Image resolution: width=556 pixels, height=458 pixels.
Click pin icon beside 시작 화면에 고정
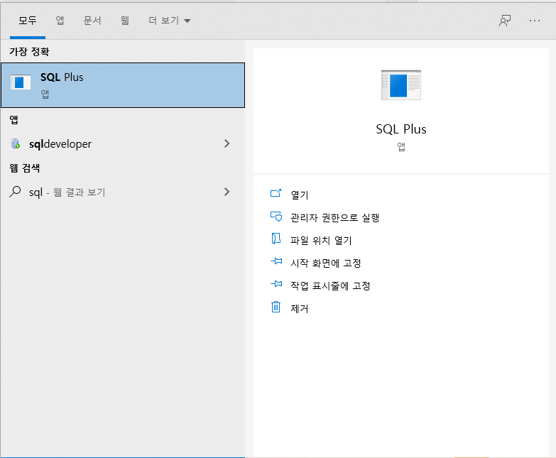pos(276,261)
